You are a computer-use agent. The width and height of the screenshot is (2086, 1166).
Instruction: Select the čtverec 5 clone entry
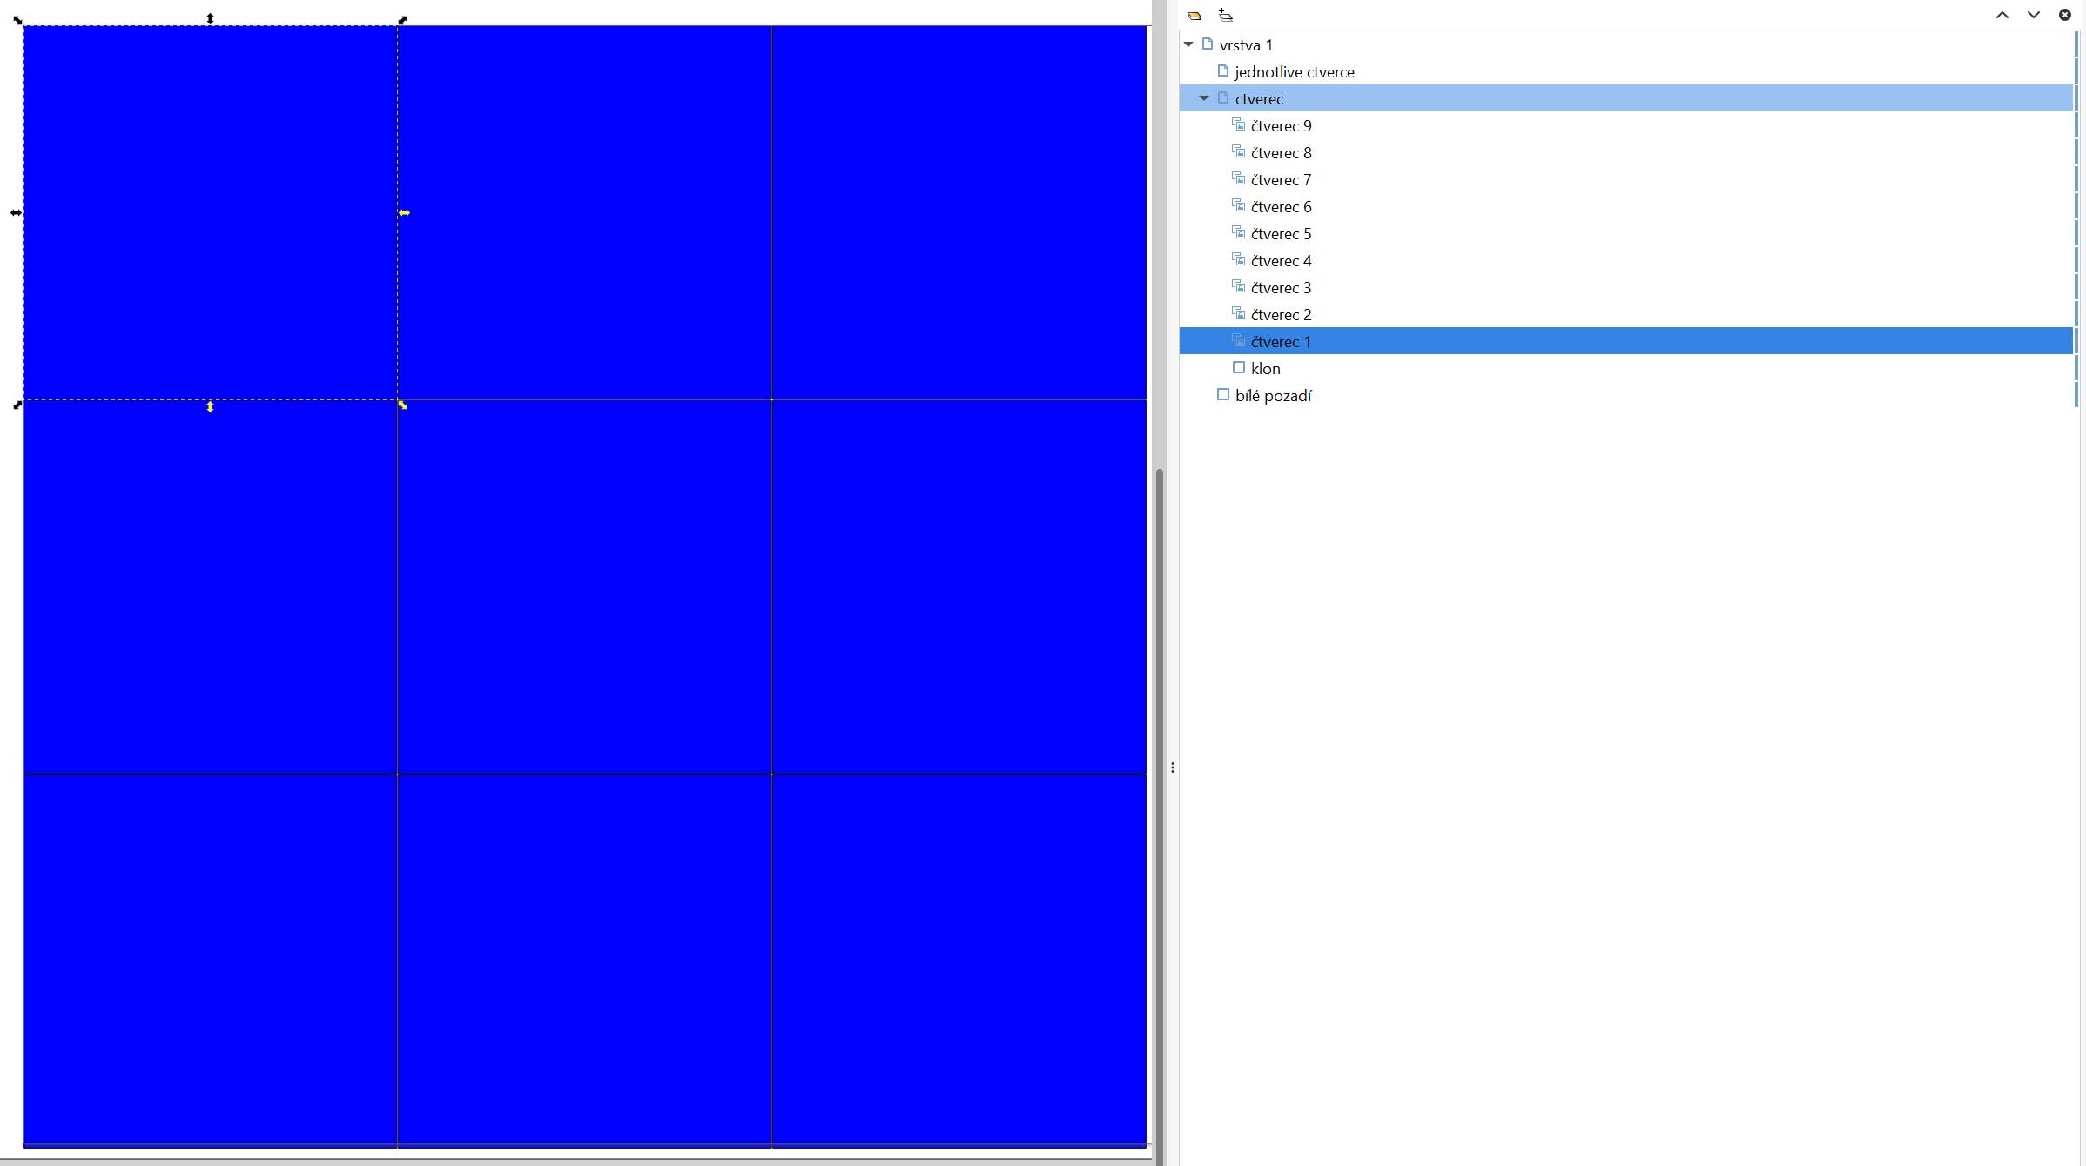[x=1281, y=233]
